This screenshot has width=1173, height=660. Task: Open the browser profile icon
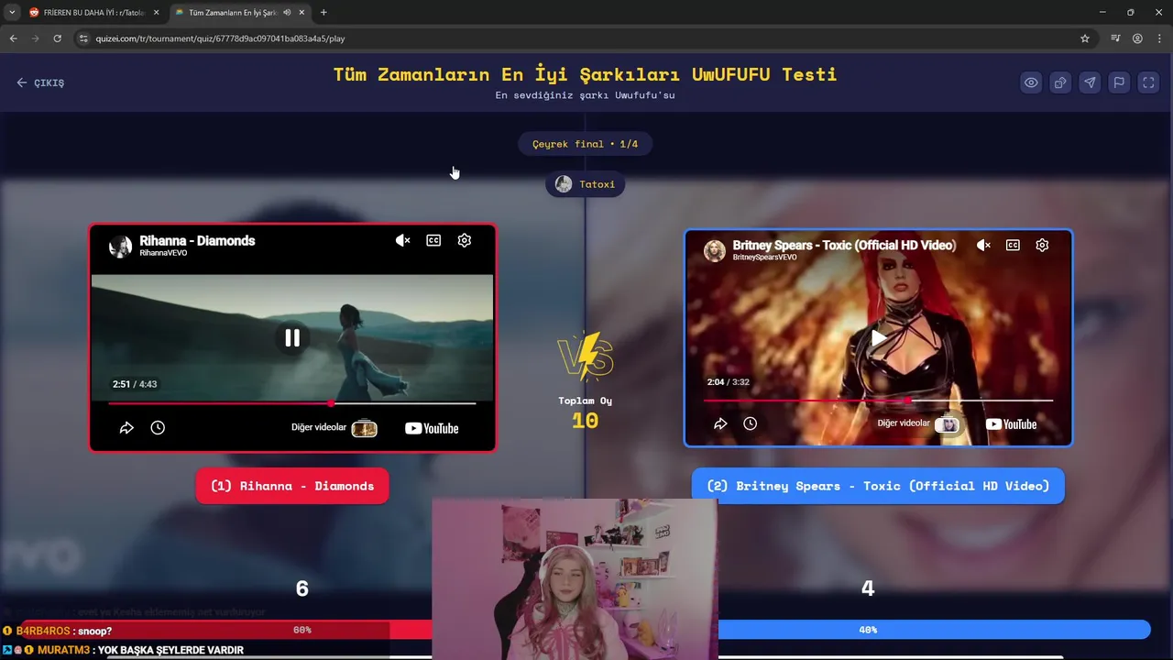[1137, 38]
